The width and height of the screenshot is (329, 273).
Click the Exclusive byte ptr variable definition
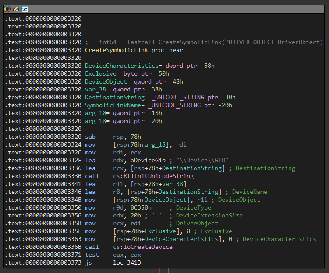pyautogui.click(x=100, y=73)
